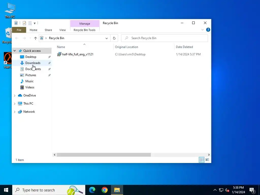Open the Recycle Bin Tools tab
Screen dimensions: 260x195
tap(85, 30)
